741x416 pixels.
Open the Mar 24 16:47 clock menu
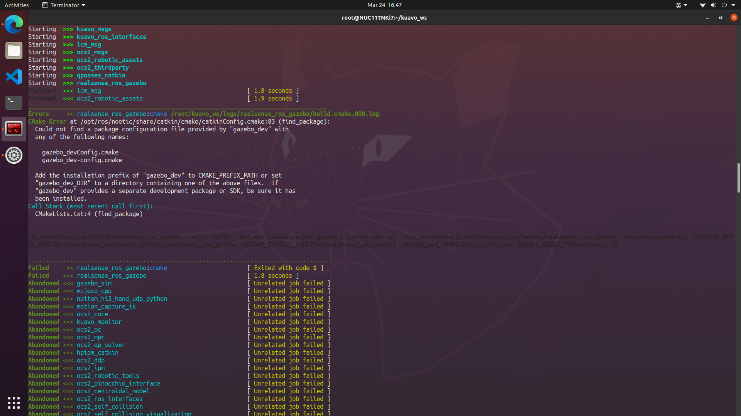point(384,5)
